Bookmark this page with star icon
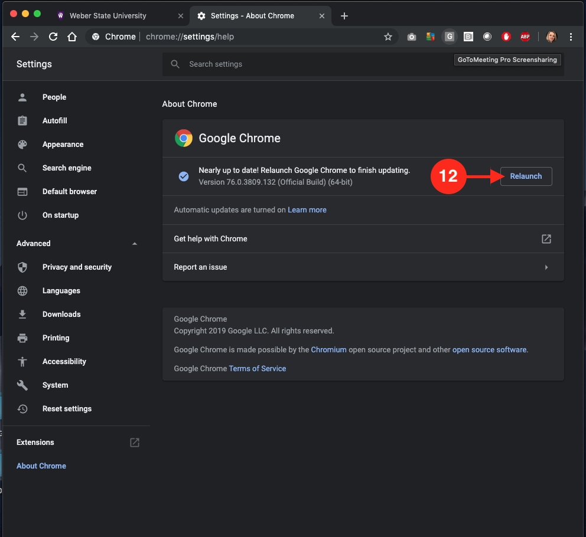Screen dimensions: 586x537 point(388,37)
